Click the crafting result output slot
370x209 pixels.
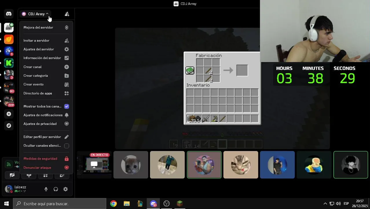coord(242,70)
